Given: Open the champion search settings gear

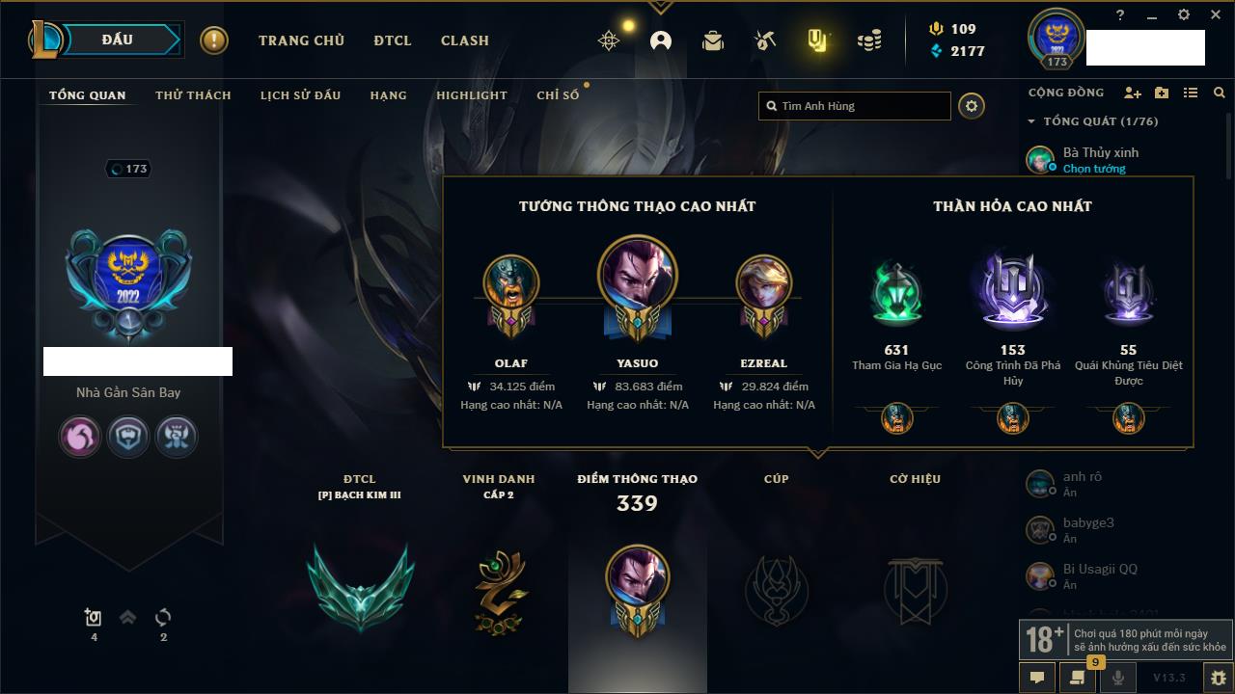Looking at the screenshot, I should click(x=972, y=106).
